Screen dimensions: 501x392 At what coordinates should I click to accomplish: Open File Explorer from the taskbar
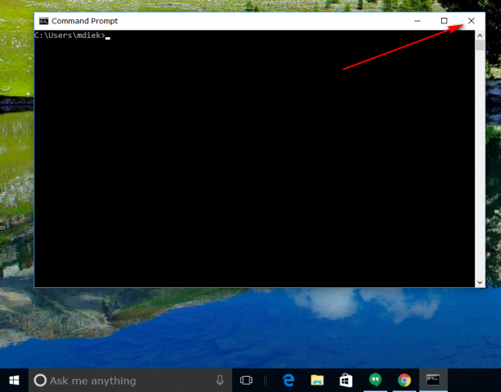click(318, 380)
